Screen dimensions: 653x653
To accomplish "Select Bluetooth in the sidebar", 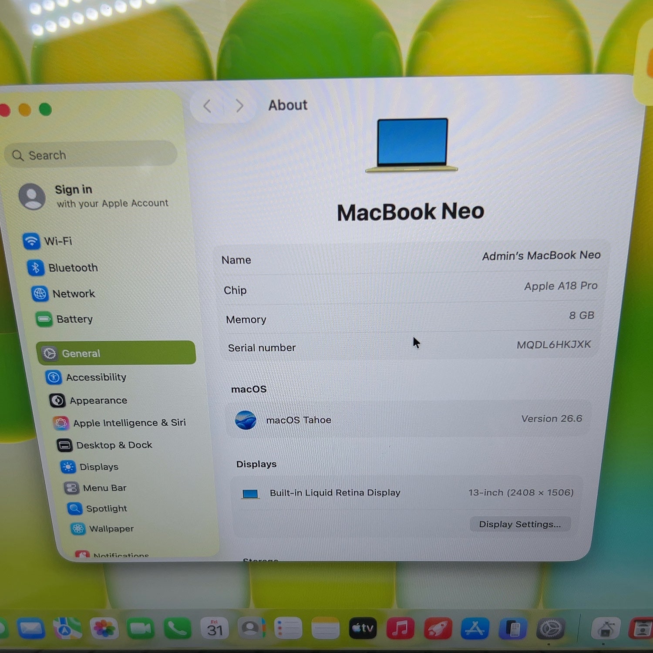I will [x=63, y=267].
